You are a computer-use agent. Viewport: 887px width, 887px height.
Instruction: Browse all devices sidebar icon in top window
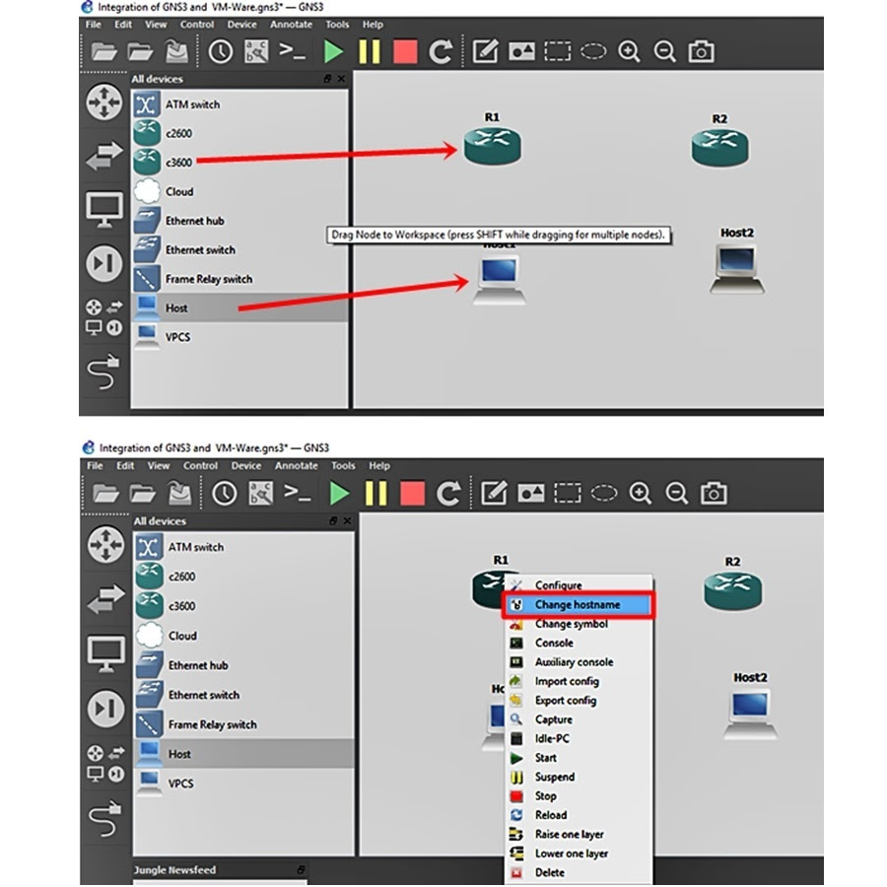(x=104, y=317)
